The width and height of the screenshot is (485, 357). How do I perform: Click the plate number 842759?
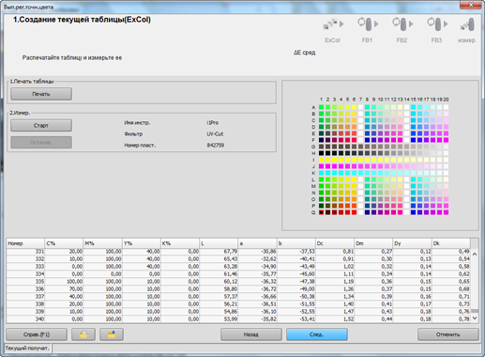[x=216, y=146]
